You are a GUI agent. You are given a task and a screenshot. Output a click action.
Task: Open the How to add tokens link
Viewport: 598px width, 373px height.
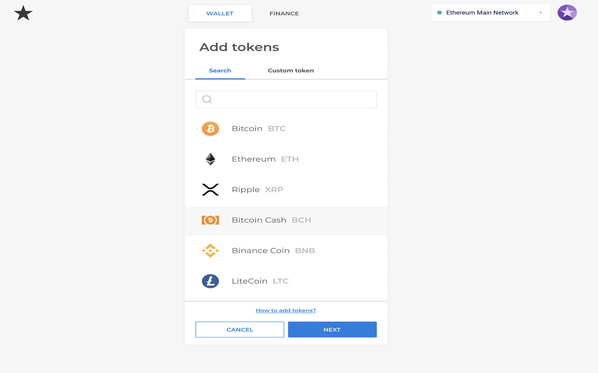[x=285, y=310]
